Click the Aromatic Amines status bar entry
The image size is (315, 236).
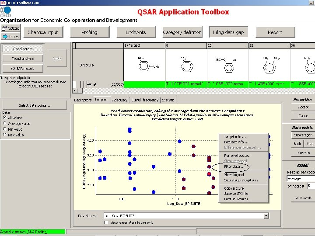point(32,232)
